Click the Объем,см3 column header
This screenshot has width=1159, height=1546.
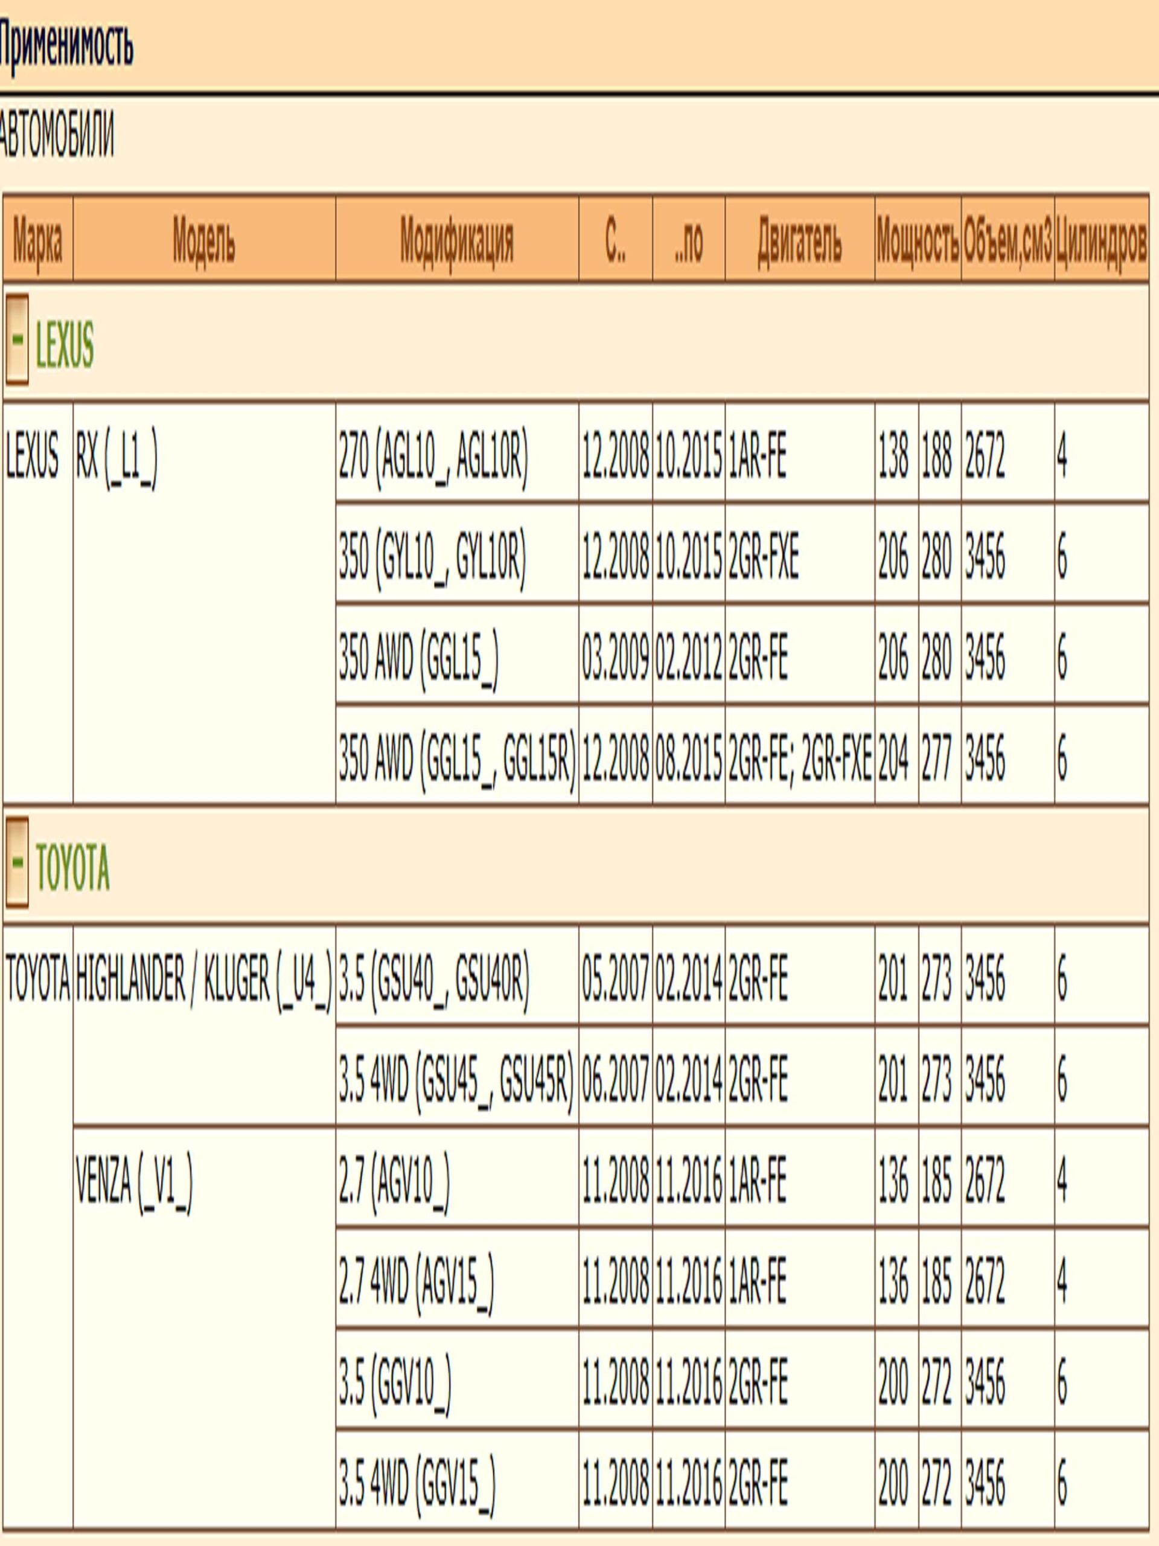1007,242
